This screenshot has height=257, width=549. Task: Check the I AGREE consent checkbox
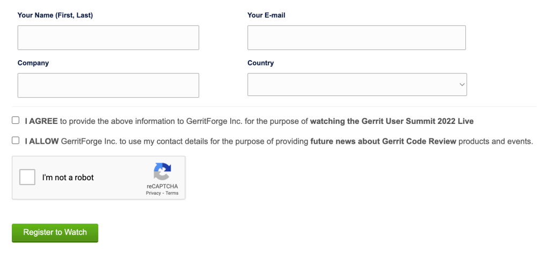point(16,121)
